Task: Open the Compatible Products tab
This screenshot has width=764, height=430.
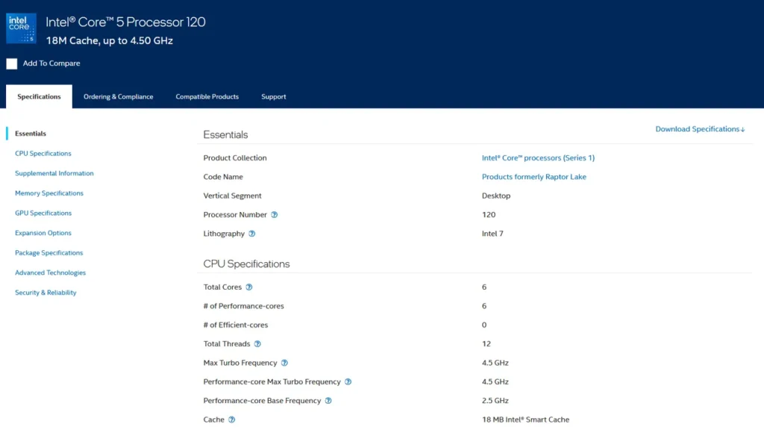Action: [x=207, y=96]
